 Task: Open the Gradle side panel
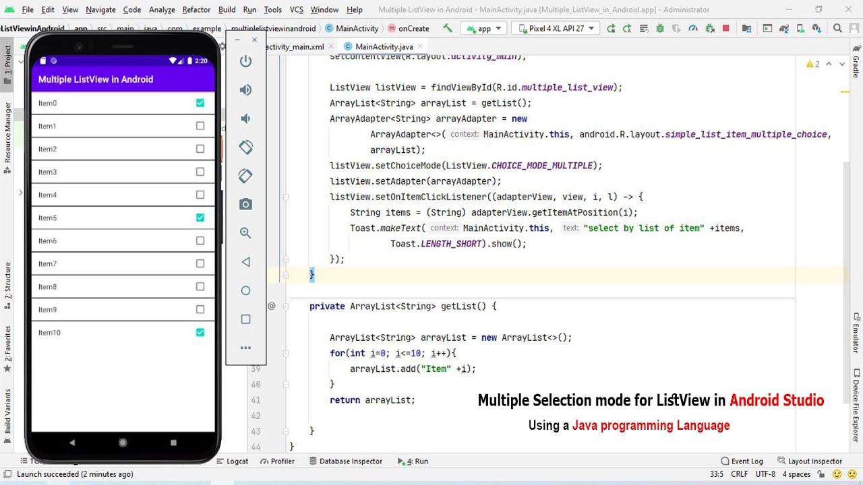856,62
